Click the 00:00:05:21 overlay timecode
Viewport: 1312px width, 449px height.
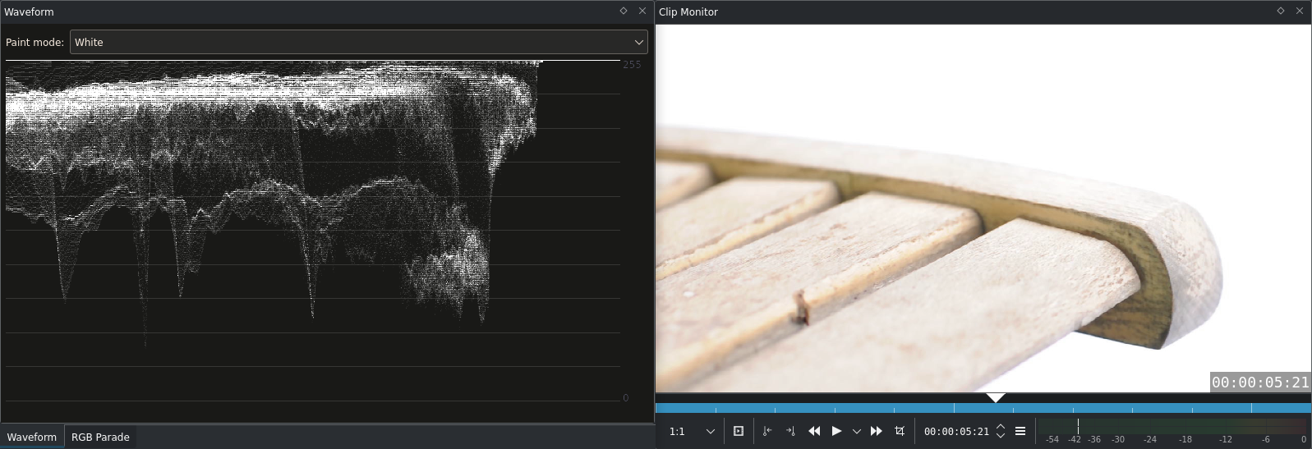1260,383
